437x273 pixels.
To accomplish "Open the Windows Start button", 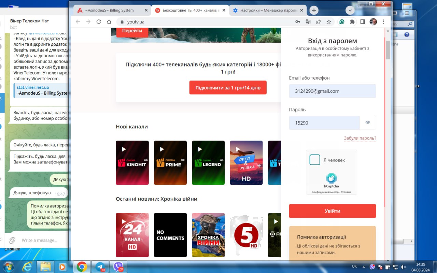I will pos(8,266).
